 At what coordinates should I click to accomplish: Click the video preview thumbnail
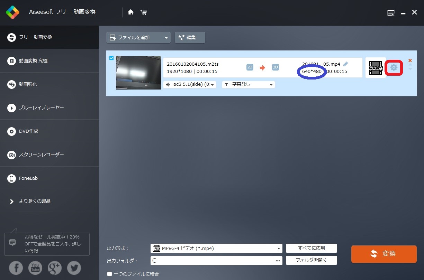coord(138,73)
